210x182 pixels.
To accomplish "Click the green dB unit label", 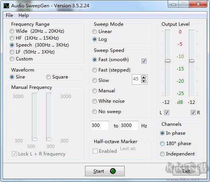I will coord(180,102).
